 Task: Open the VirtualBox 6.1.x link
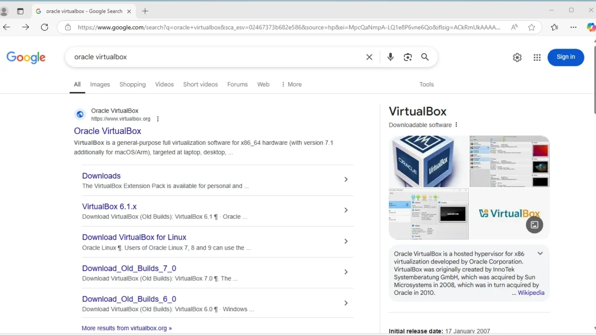point(109,206)
